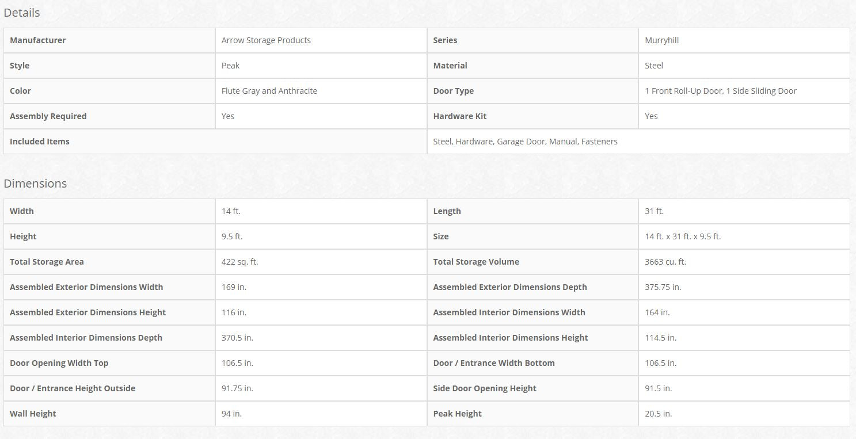
Task: Click the Assembly Required label
Action: coord(48,116)
